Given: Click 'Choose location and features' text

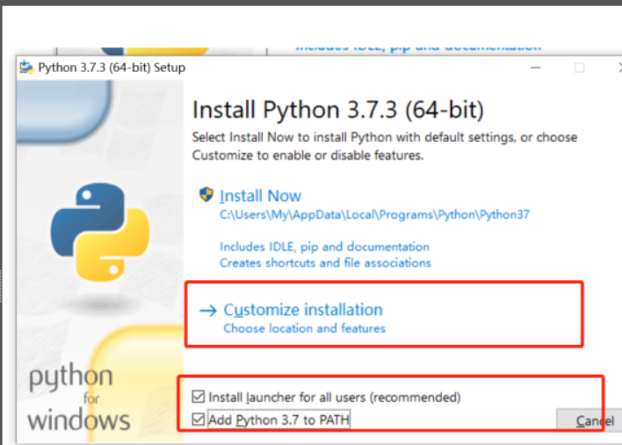Looking at the screenshot, I should click(x=304, y=328).
